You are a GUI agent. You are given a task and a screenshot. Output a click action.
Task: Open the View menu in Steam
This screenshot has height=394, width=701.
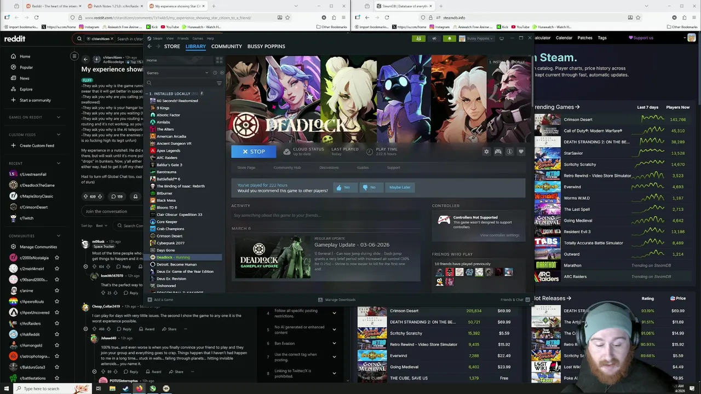pyautogui.click(x=170, y=38)
